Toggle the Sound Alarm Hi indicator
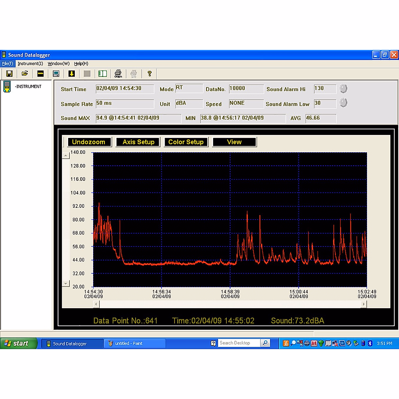Screen dimensions: 399x399 click(343, 88)
